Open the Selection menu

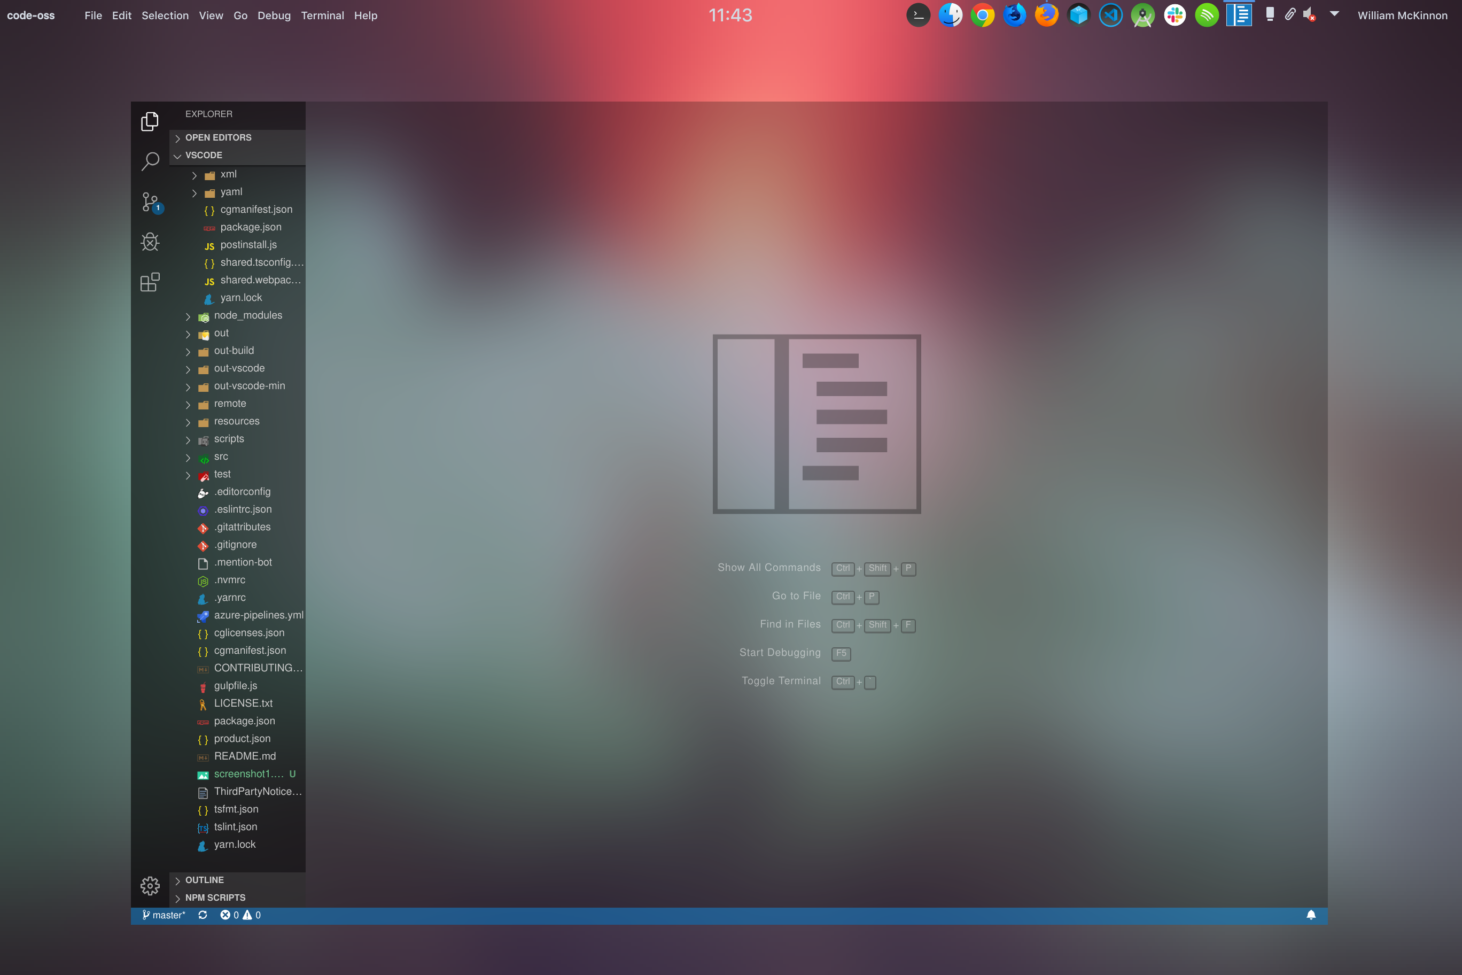(x=165, y=16)
